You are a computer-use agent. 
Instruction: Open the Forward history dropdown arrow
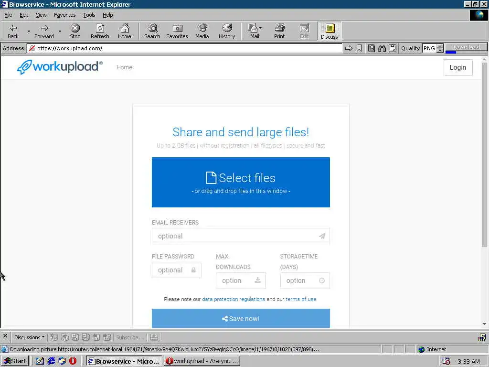tap(60, 31)
